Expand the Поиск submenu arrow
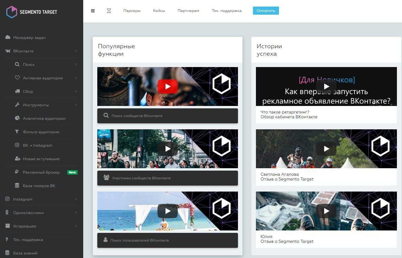402x258 pixels. click(76, 64)
